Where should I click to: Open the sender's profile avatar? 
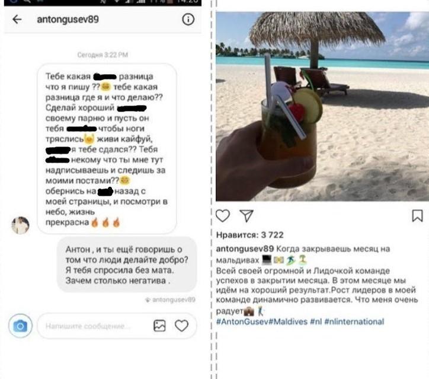pos(20,225)
